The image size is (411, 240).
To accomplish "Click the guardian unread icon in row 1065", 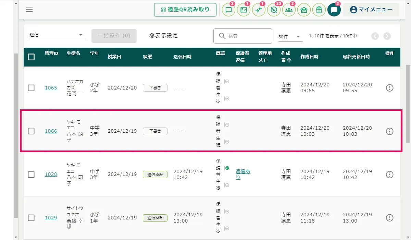I will tap(227, 81).
